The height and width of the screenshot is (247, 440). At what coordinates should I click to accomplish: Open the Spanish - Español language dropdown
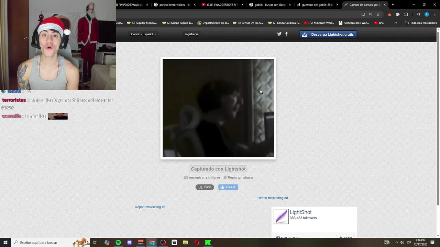point(143,34)
